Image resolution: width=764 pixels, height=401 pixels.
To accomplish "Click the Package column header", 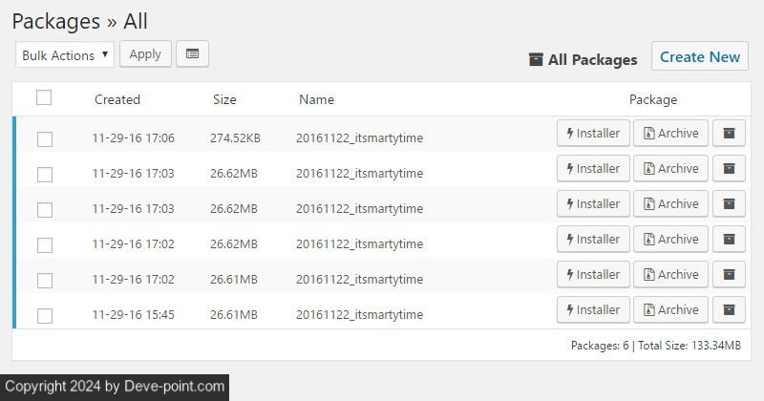I will tap(653, 99).
